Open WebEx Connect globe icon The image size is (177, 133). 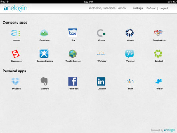[x=73, y=54]
